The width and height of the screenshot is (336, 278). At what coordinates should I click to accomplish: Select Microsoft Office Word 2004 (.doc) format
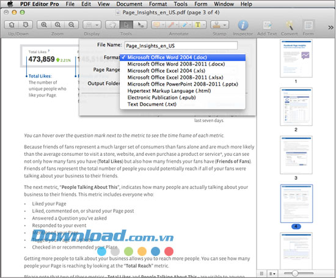[x=183, y=57]
